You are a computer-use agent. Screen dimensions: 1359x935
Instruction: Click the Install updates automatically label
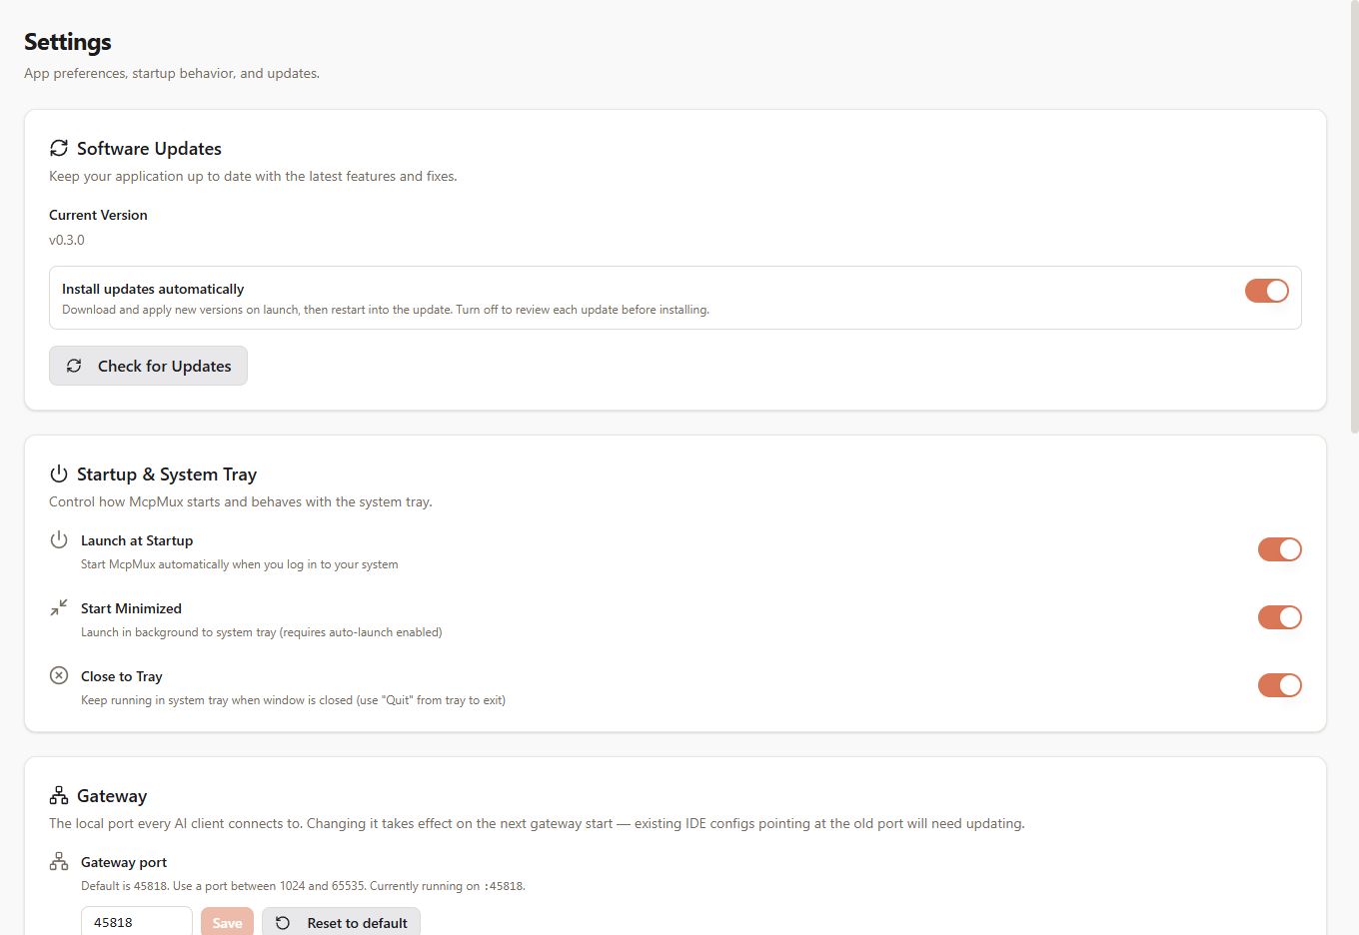pos(153,289)
